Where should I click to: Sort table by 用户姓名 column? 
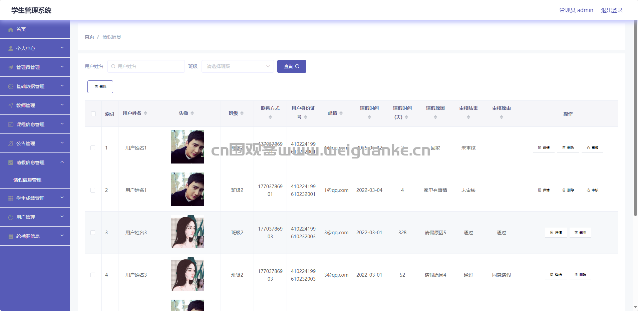click(145, 113)
